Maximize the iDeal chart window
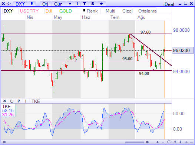The height and width of the screenshot is (145, 195). [x=185, y=3]
